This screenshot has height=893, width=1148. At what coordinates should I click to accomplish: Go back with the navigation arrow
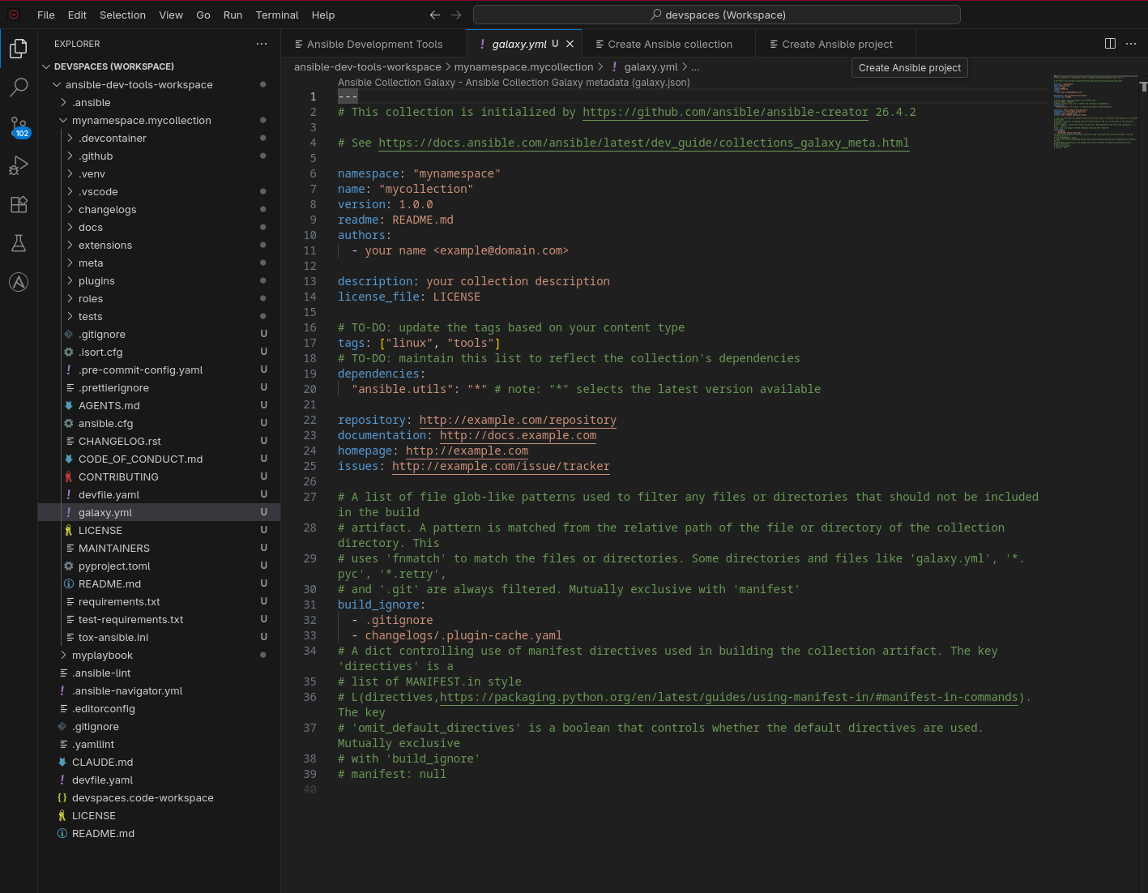[435, 15]
